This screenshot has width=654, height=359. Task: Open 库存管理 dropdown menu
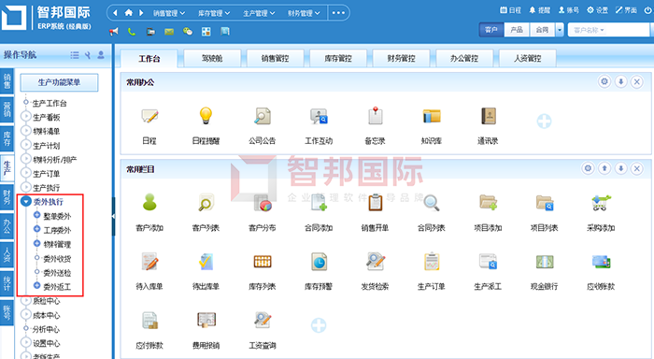(x=214, y=13)
